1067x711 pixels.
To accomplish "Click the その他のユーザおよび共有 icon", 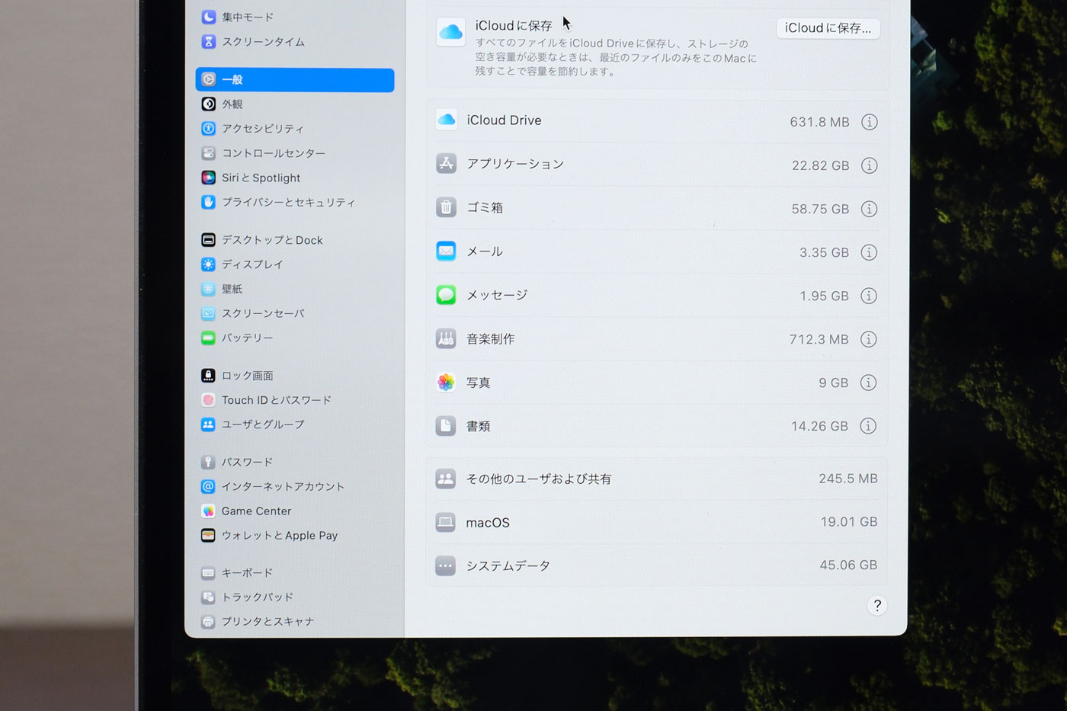I will [x=446, y=479].
